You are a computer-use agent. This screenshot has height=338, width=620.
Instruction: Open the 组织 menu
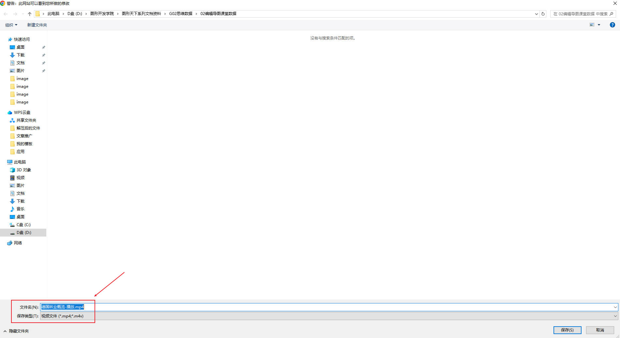[x=11, y=25]
